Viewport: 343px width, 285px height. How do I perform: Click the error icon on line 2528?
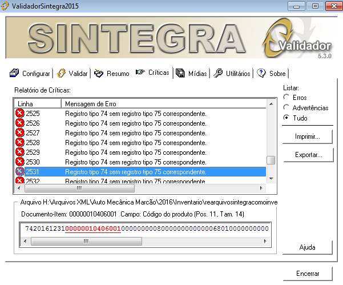pos(19,143)
